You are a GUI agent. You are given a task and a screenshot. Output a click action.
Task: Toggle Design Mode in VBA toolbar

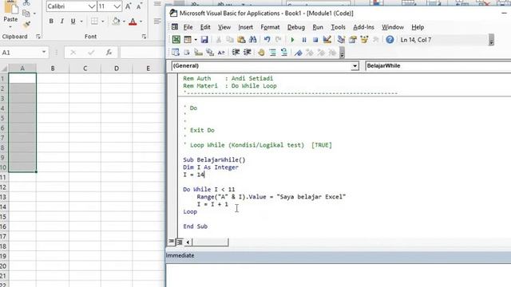327,40
